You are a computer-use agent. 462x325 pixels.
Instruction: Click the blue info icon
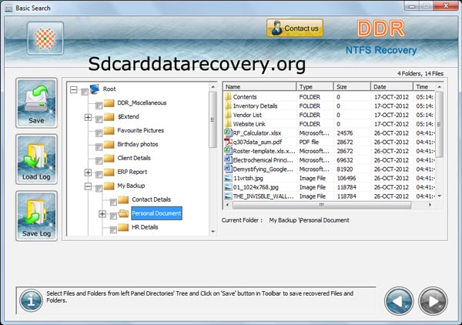pos(31,300)
